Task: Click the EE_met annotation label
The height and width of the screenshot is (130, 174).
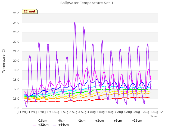Action: pos(30,11)
